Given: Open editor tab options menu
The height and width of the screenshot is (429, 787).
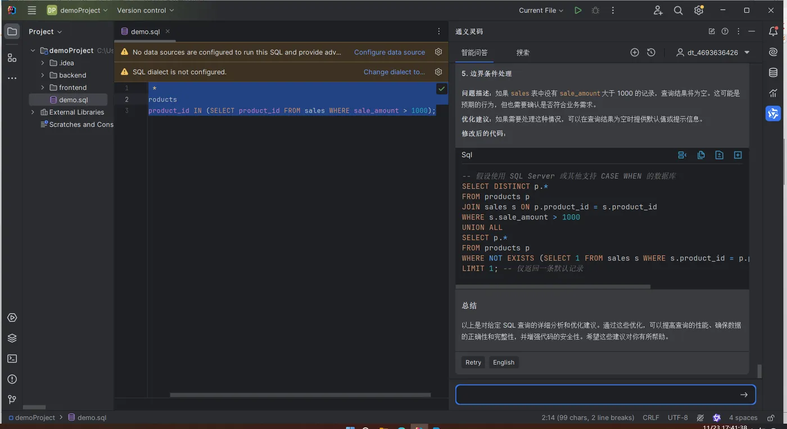Looking at the screenshot, I should [439, 31].
